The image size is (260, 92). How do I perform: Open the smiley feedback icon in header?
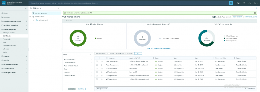238,3
